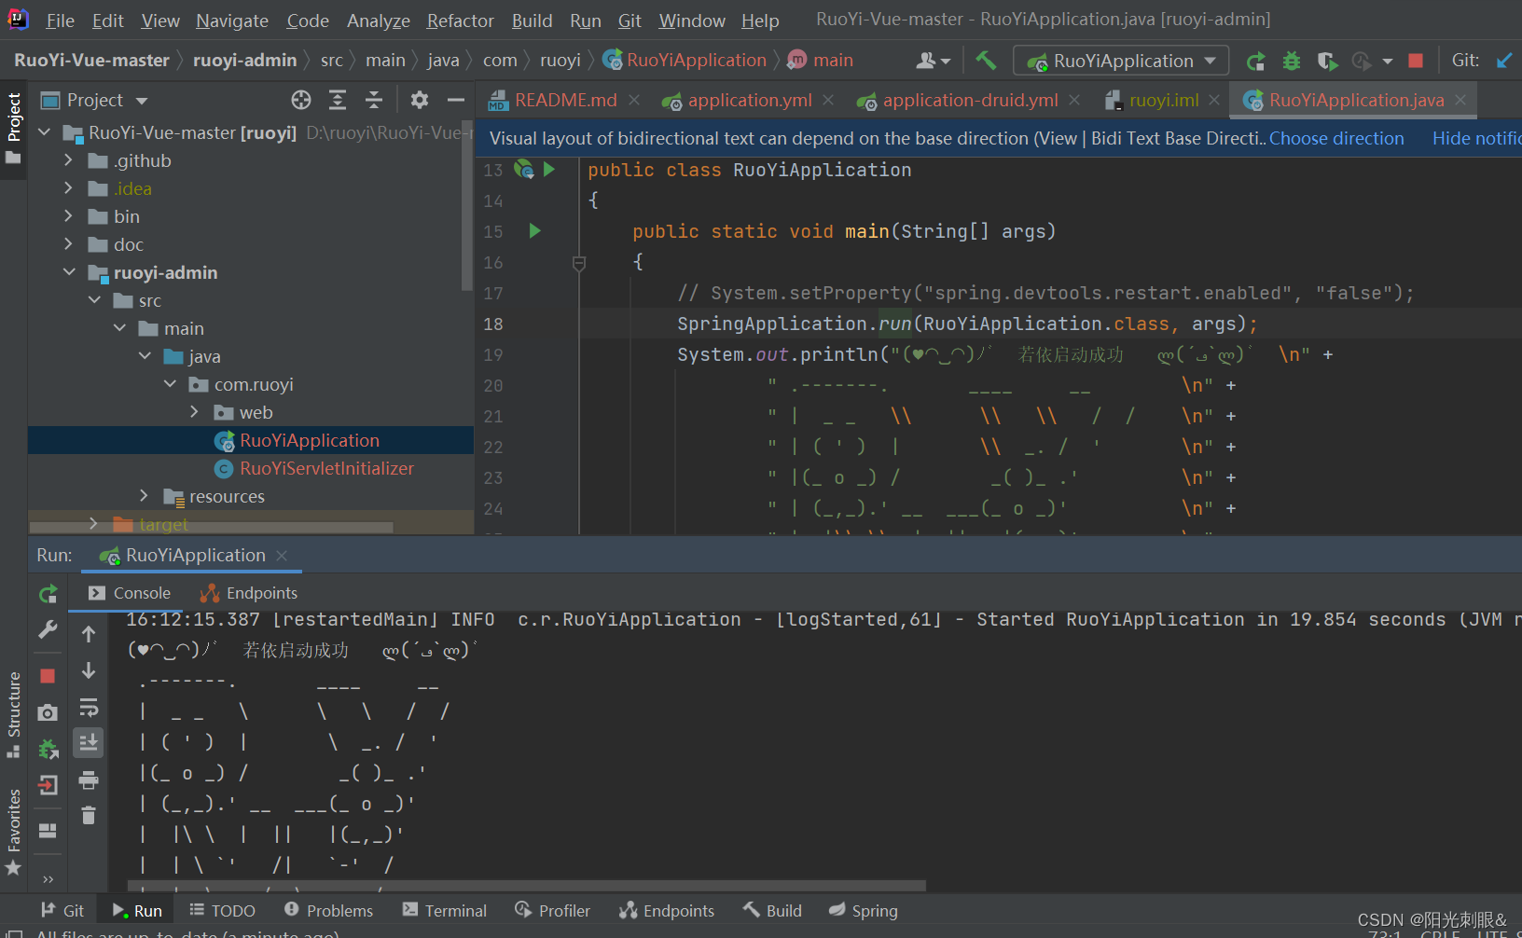The height and width of the screenshot is (938, 1522).
Task: Click Choose direction link
Action: click(x=1336, y=138)
